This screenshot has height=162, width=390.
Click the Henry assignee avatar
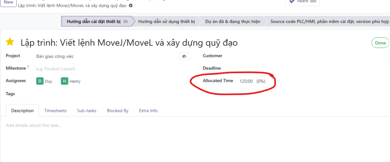tap(64, 81)
